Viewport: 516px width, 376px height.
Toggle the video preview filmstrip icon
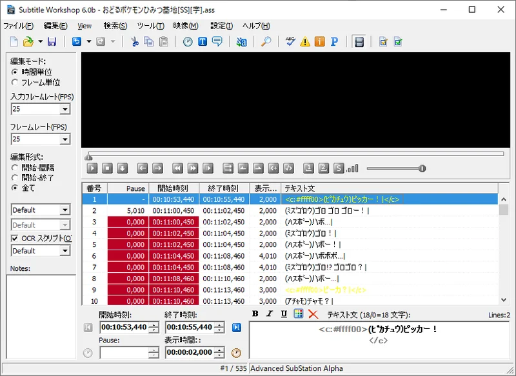pyautogui.click(x=359, y=42)
